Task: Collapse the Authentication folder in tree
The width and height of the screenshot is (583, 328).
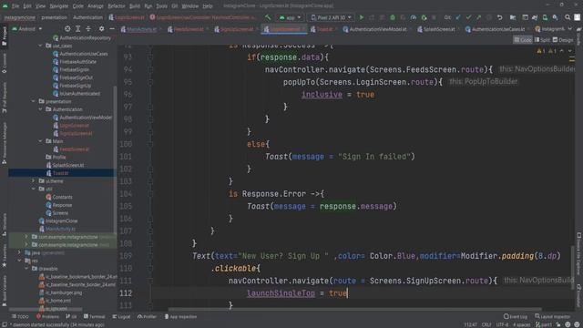Action: (x=40, y=109)
